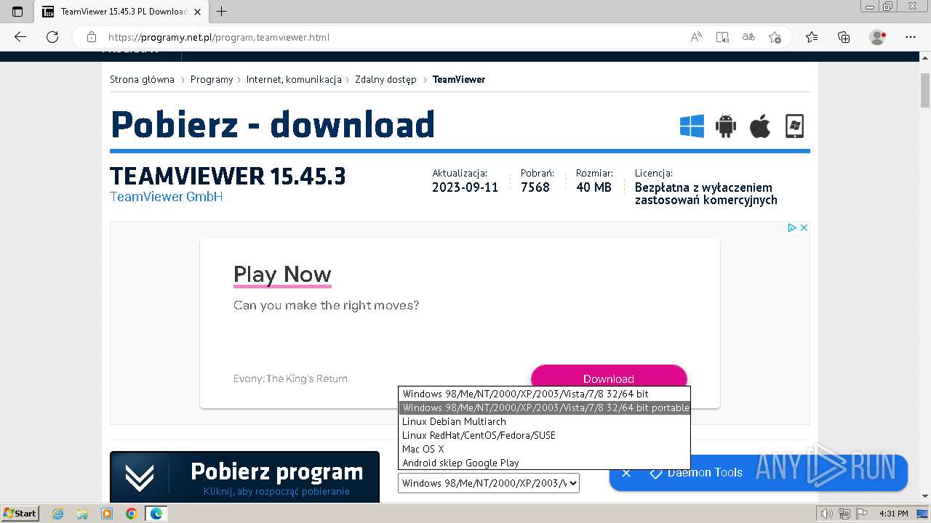Open browser profile menu
Viewport: 931px width, 523px height.
[878, 37]
